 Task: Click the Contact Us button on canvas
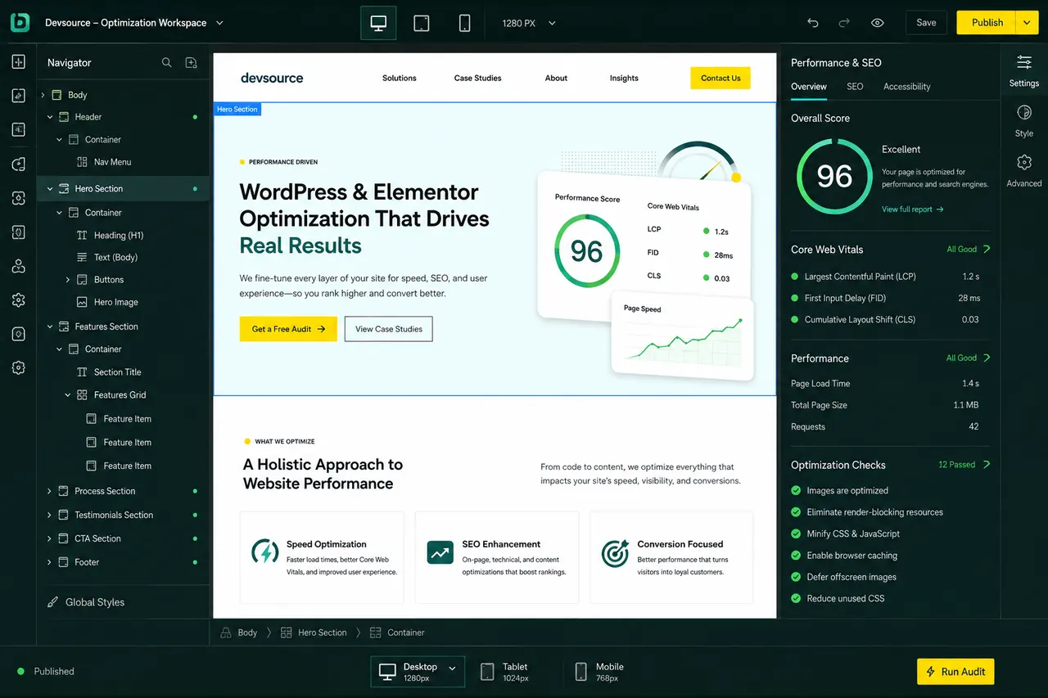click(720, 78)
